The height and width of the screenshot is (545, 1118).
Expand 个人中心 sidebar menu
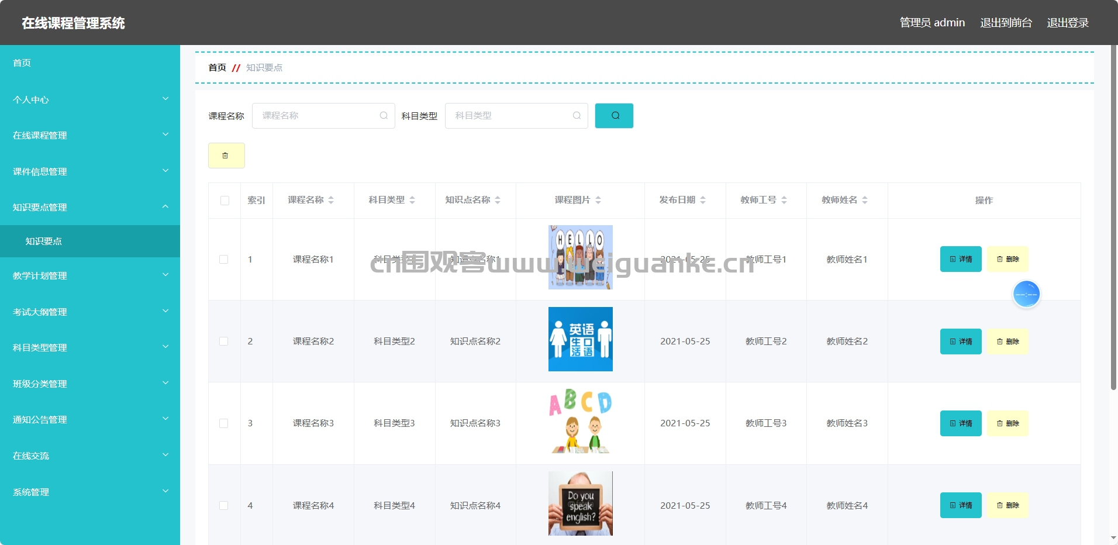[x=90, y=99]
